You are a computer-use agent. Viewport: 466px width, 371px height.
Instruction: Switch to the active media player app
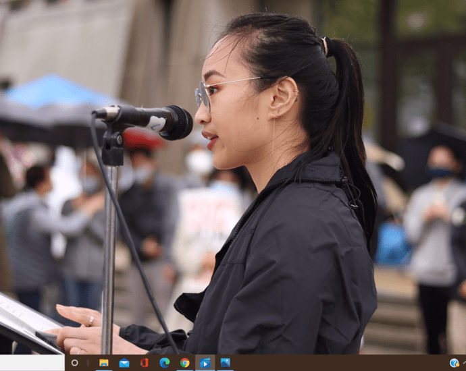click(205, 363)
